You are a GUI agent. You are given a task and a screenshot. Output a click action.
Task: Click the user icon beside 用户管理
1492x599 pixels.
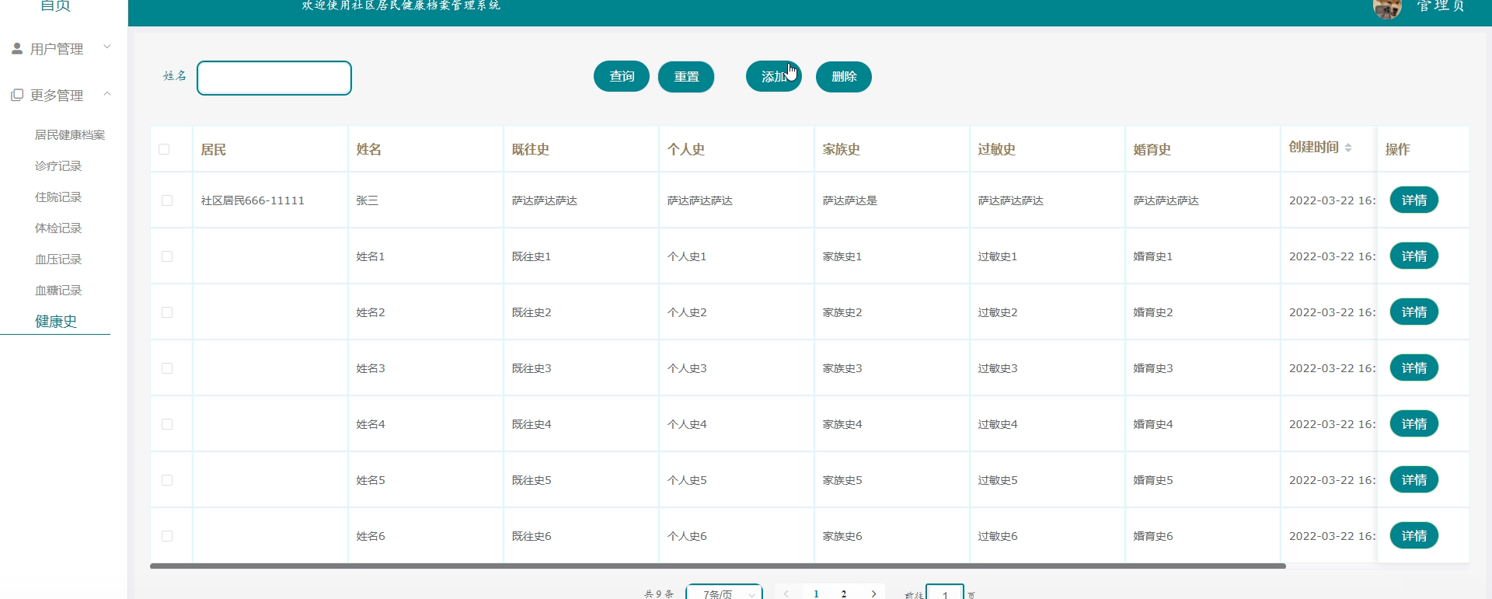point(17,49)
